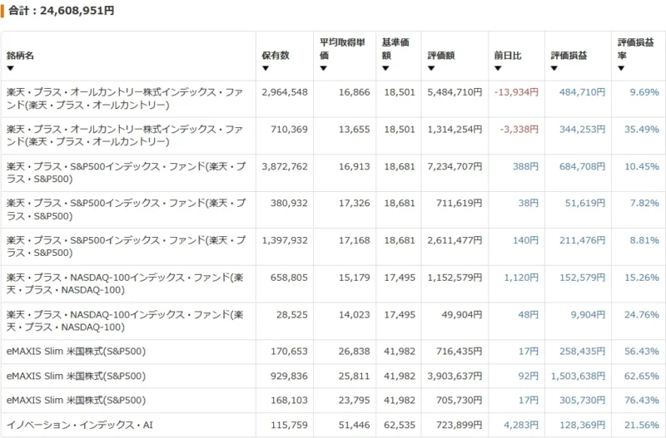Sort by the 評価損益 column arrow
Image resolution: width=666 pixels, height=438 pixels.
(x=554, y=68)
